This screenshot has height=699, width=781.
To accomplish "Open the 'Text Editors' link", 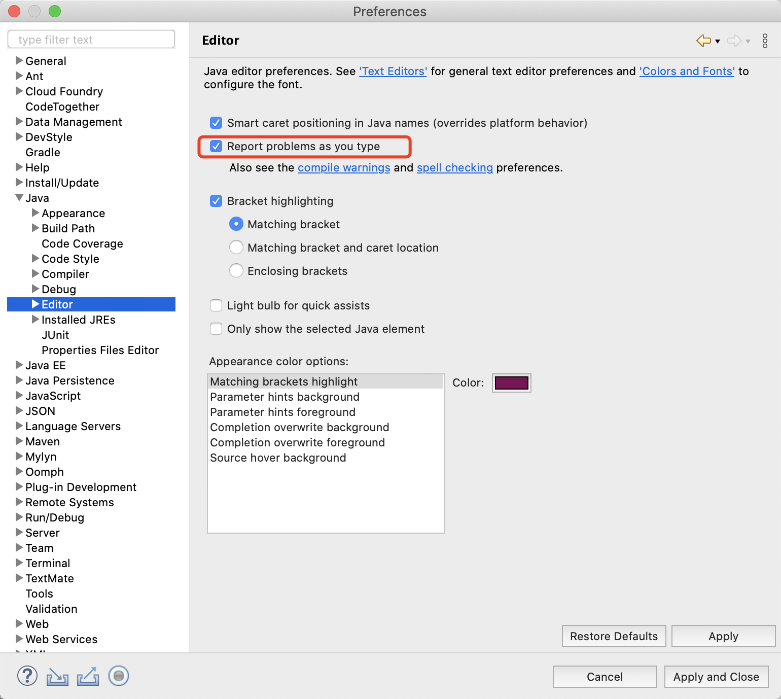I will tap(393, 71).
